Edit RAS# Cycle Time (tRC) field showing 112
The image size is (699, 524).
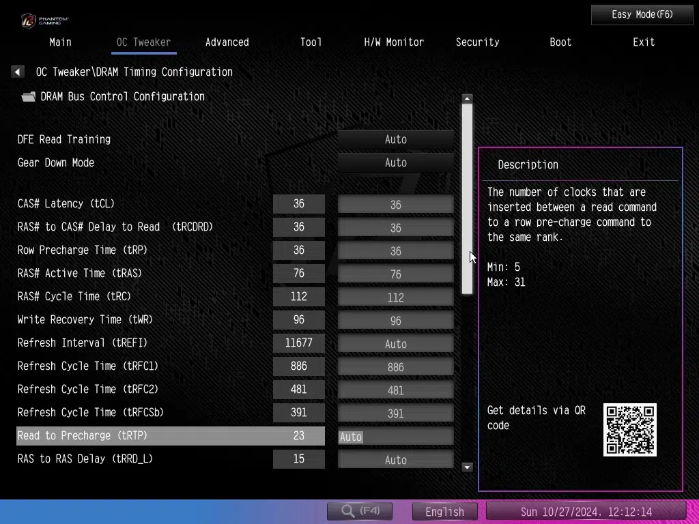point(395,297)
